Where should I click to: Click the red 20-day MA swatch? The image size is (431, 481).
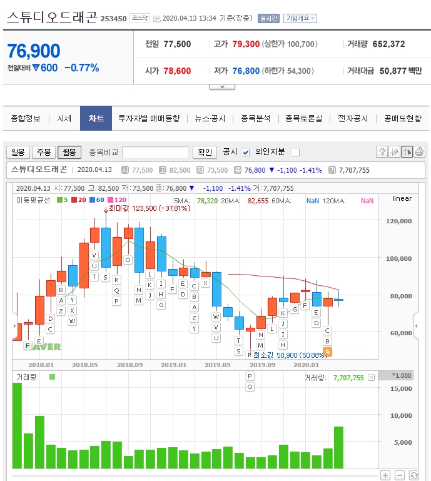click(74, 200)
